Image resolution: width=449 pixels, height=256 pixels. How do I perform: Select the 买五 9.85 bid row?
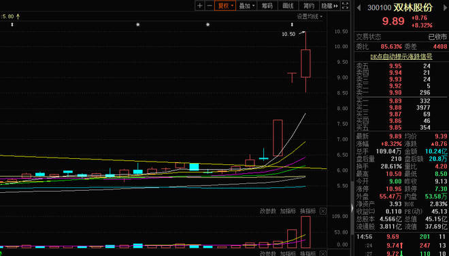pos(401,128)
